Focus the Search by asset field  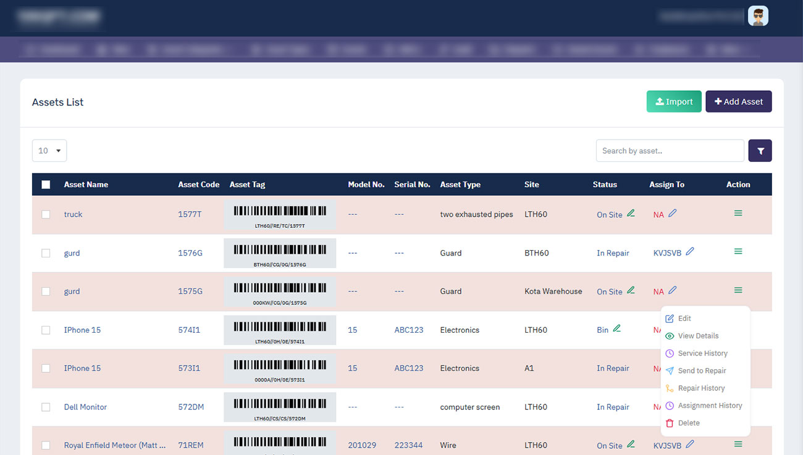(x=670, y=151)
